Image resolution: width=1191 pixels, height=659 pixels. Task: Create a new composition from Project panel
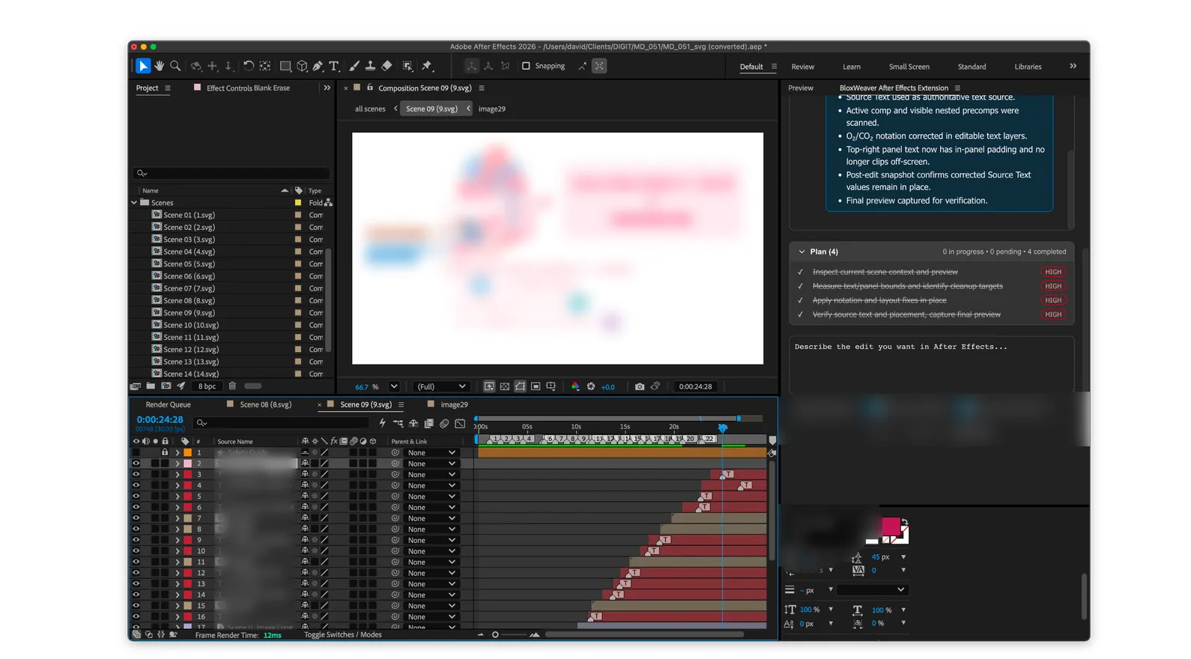[x=166, y=386]
